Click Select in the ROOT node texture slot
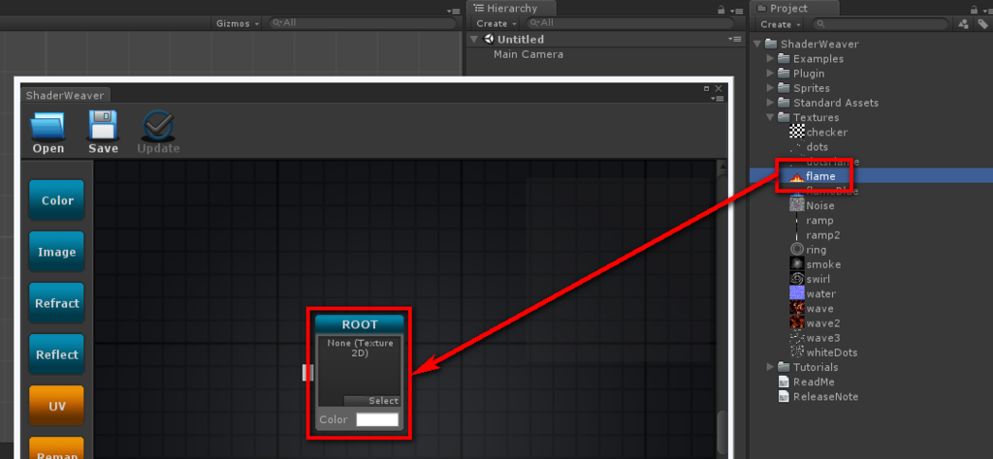The height and width of the screenshot is (459, 993). pyautogui.click(x=371, y=401)
